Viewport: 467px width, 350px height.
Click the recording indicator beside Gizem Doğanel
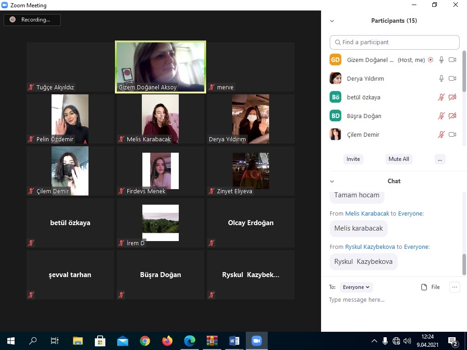[x=431, y=60]
